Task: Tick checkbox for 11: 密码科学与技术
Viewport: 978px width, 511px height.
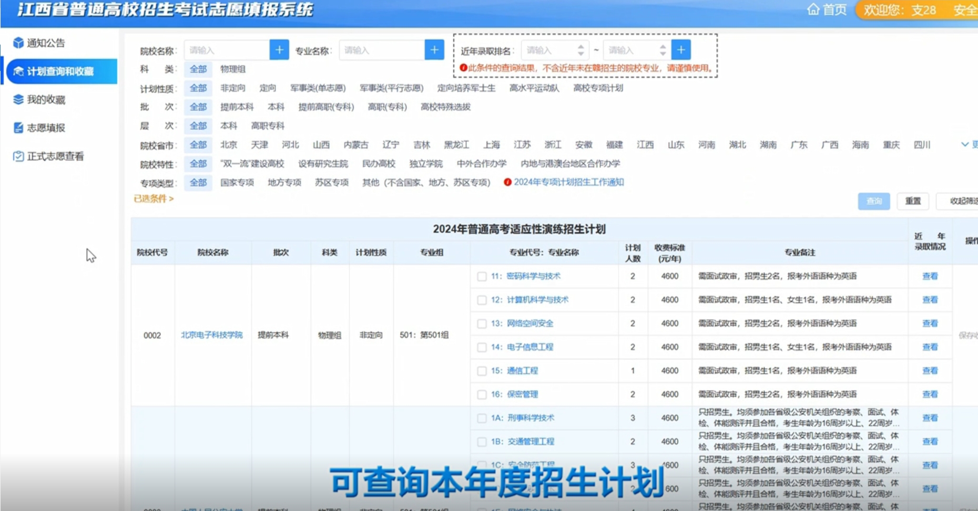Action: [x=482, y=276]
